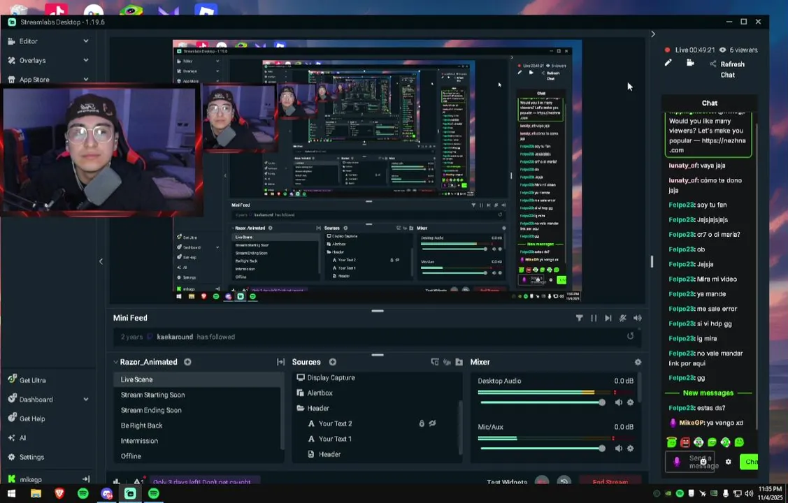Image resolution: width=788 pixels, height=503 pixels.
Task: Open source filters icon in Sources header
Action: (447, 362)
